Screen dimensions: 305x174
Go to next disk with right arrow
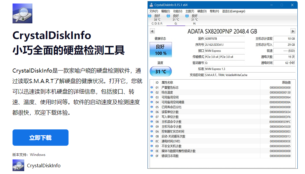click(293, 31)
